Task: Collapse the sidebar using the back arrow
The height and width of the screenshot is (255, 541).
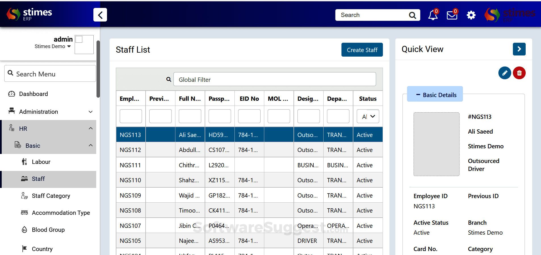Action: coord(100,15)
